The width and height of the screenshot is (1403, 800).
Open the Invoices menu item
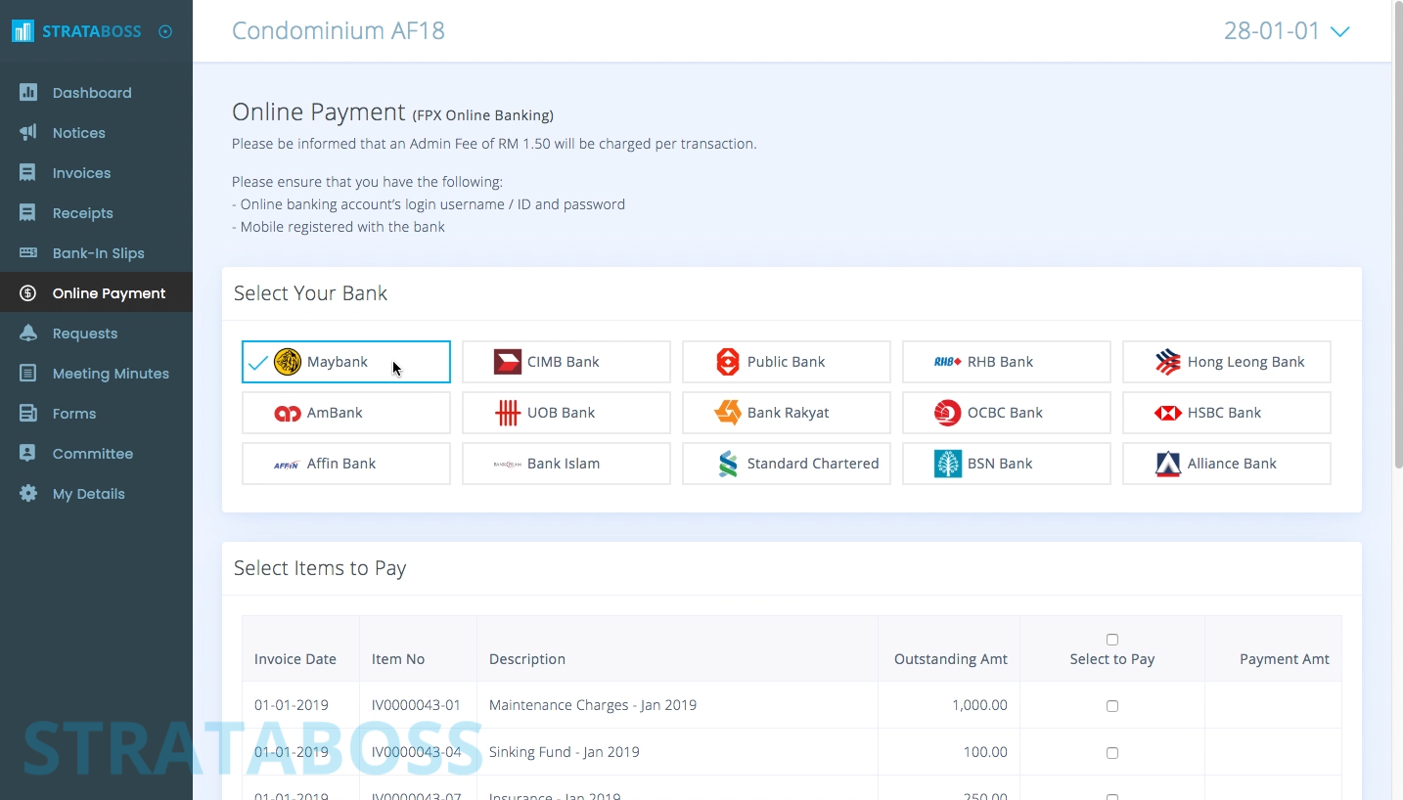[x=96, y=172]
